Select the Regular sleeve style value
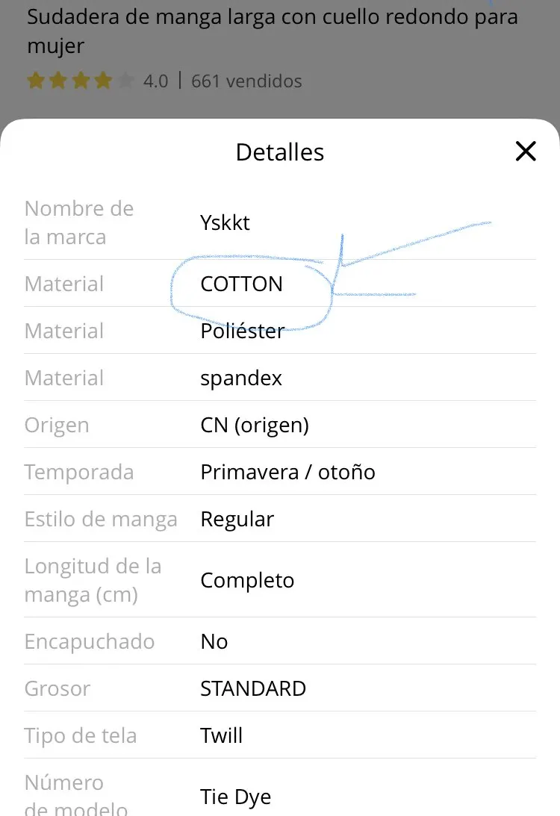The image size is (560, 816). tap(237, 520)
